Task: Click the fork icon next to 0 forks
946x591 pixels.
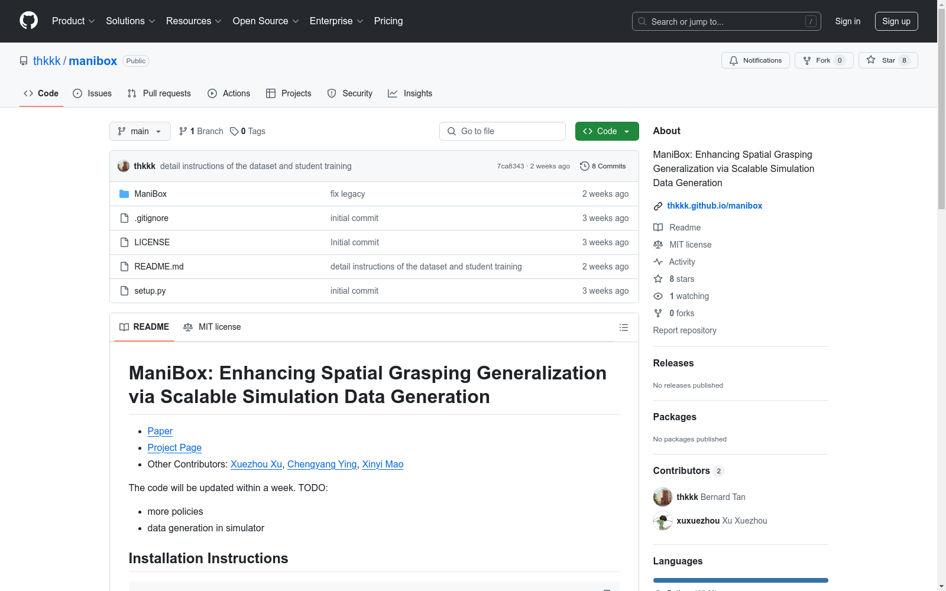Action: pos(658,313)
